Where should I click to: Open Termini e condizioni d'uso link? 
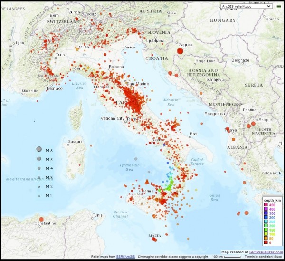263,257
